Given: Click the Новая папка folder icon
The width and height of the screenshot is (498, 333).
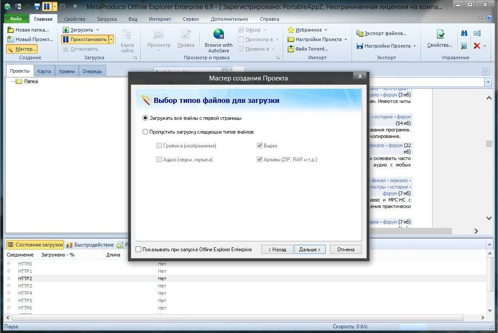Looking at the screenshot, I should (10, 30).
